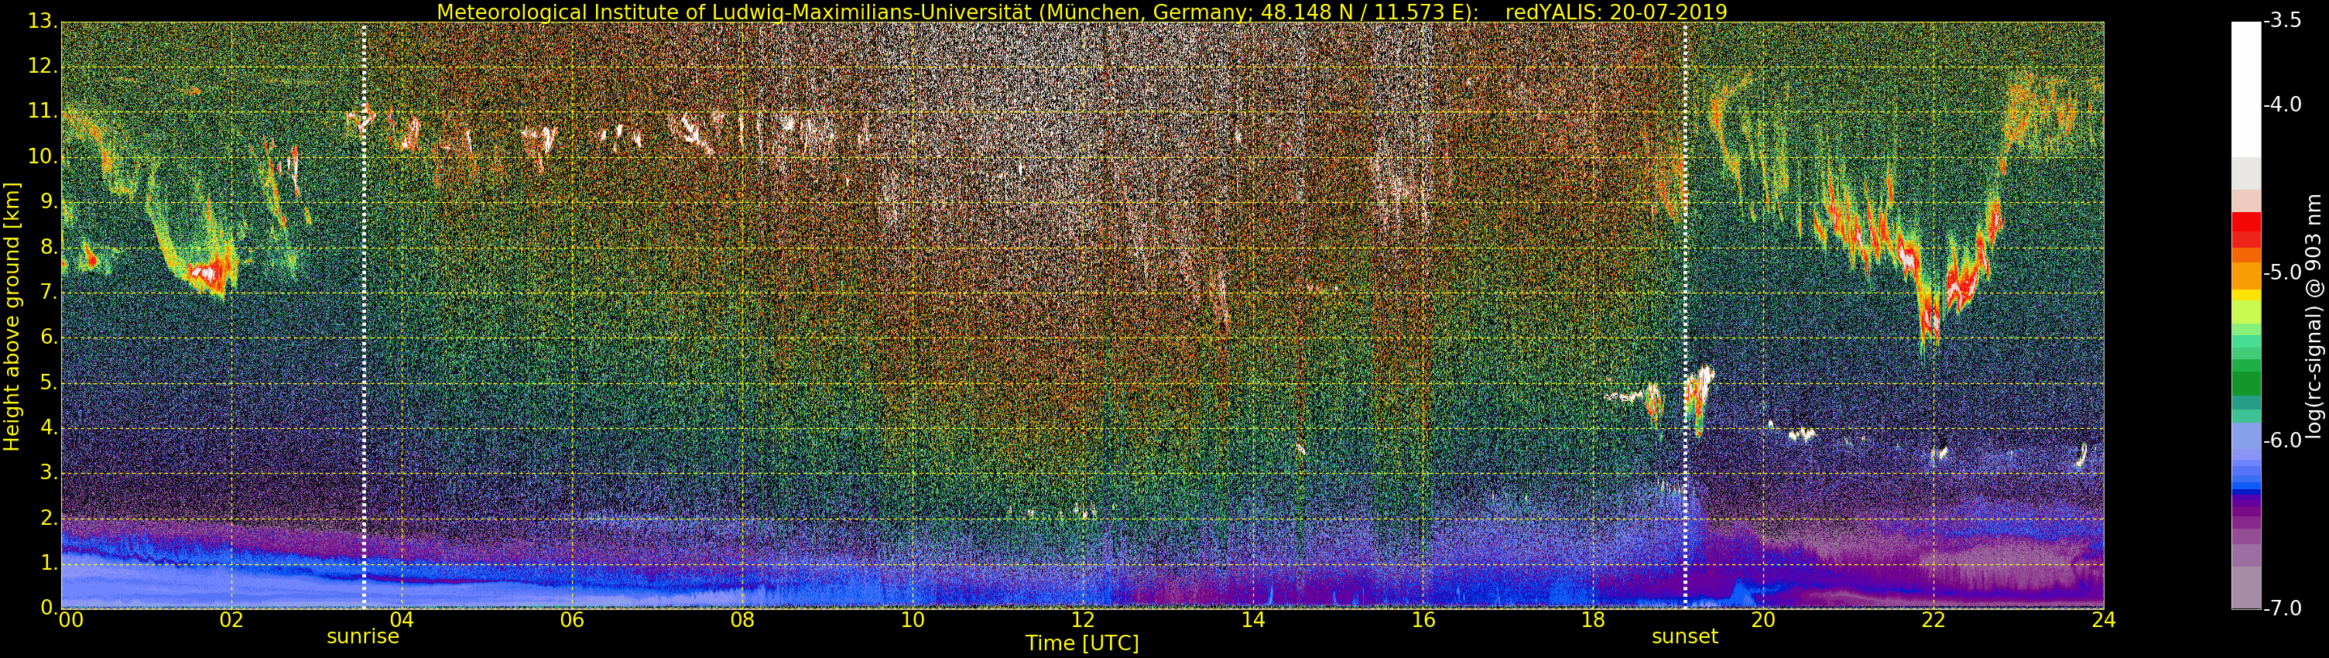This screenshot has height=658, width=2329.
Task: Click the '5.' height axis tick label
Action: click(x=48, y=382)
